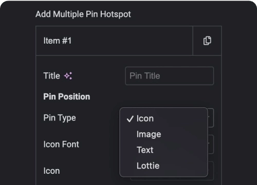Open the Icon Font dropdown field

coord(211,145)
